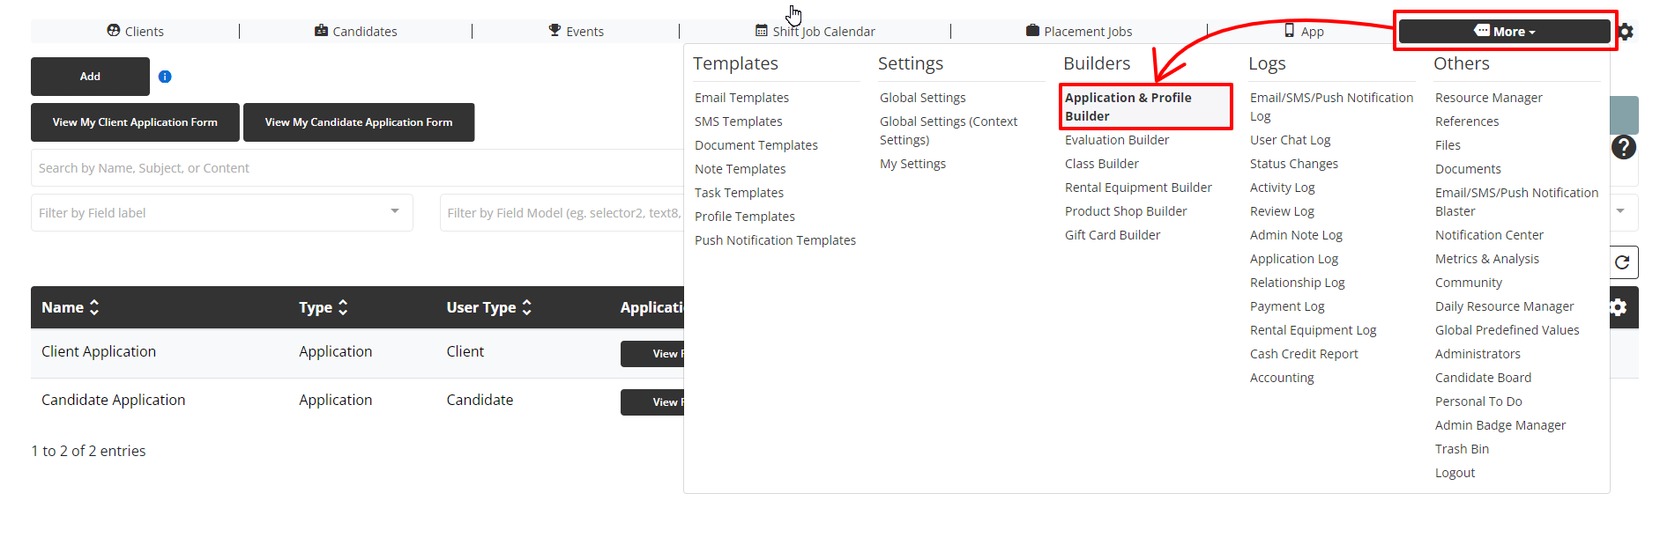Open Metrics & Analysis
This screenshot has width=1660, height=545.
click(1486, 259)
